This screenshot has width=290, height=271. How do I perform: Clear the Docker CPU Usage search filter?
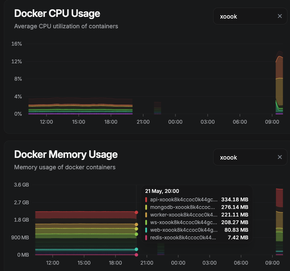279,16
